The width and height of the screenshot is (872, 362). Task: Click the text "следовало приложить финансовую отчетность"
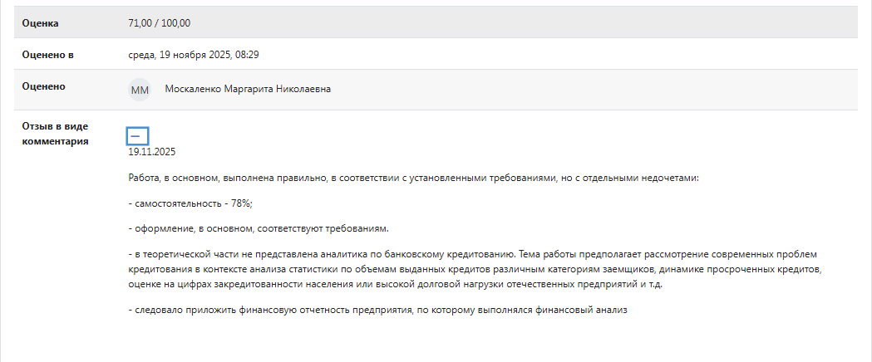pos(249,310)
